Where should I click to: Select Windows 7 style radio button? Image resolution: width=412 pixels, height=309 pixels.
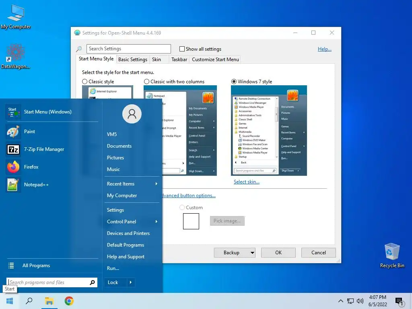(x=234, y=82)
